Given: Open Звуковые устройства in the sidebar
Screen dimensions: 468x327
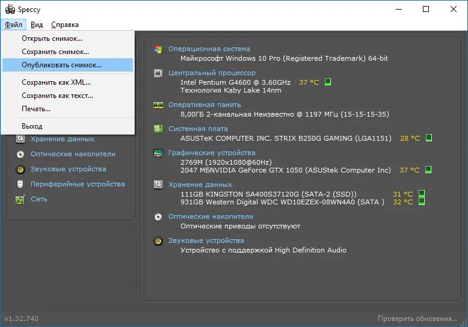Looking at the screenshot, I should tap(69, 169).
